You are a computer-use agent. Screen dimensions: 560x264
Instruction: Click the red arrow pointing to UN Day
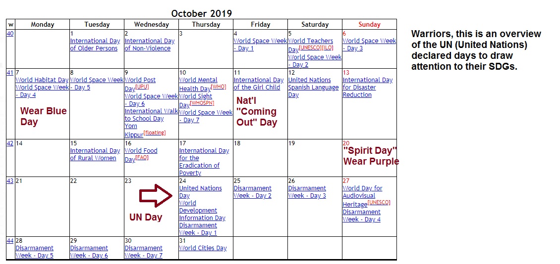pos(156,196)
